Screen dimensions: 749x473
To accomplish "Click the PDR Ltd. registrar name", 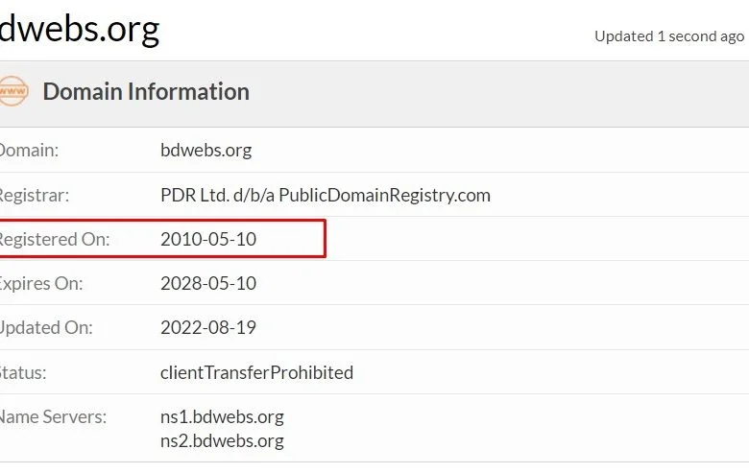I will [x=326, y=195].
